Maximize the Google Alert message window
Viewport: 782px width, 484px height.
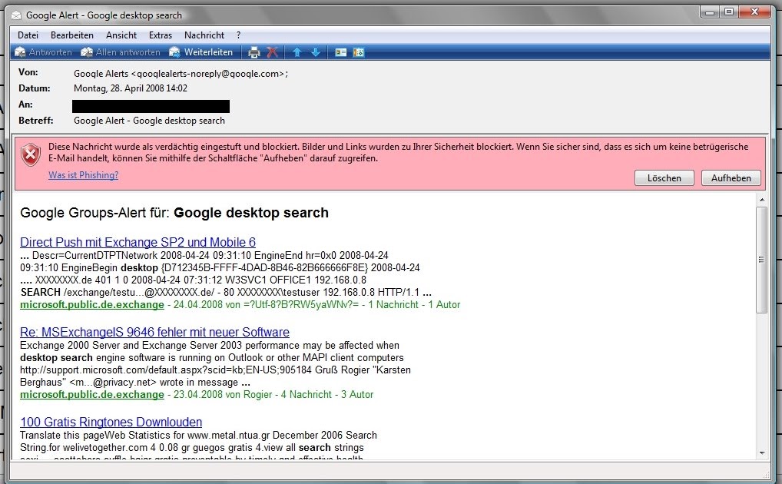point(729,12)
